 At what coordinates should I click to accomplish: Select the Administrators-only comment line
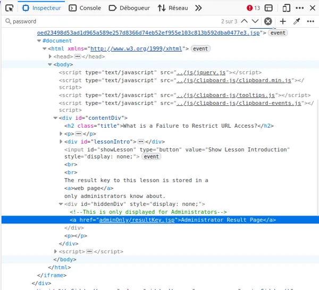148,212
